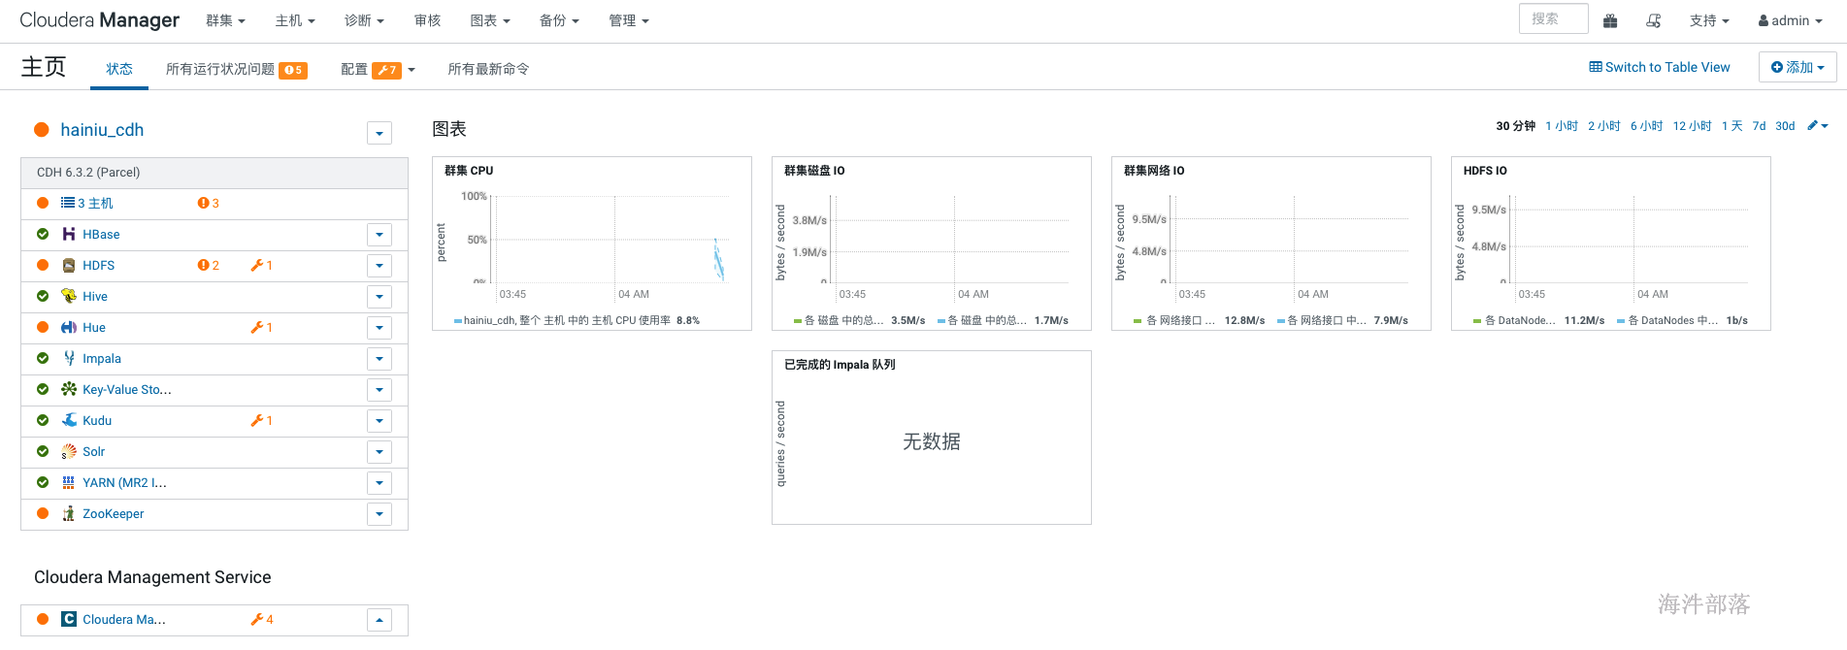The height and width of the screenshot is (650, 1847).
Task: Click Switch to Table View link
Action: [x=1660, y=67]
